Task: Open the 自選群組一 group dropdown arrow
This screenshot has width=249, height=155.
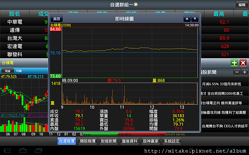Action: coord(136,5)
